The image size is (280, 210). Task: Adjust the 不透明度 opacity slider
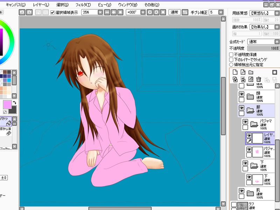pos(263,48)
